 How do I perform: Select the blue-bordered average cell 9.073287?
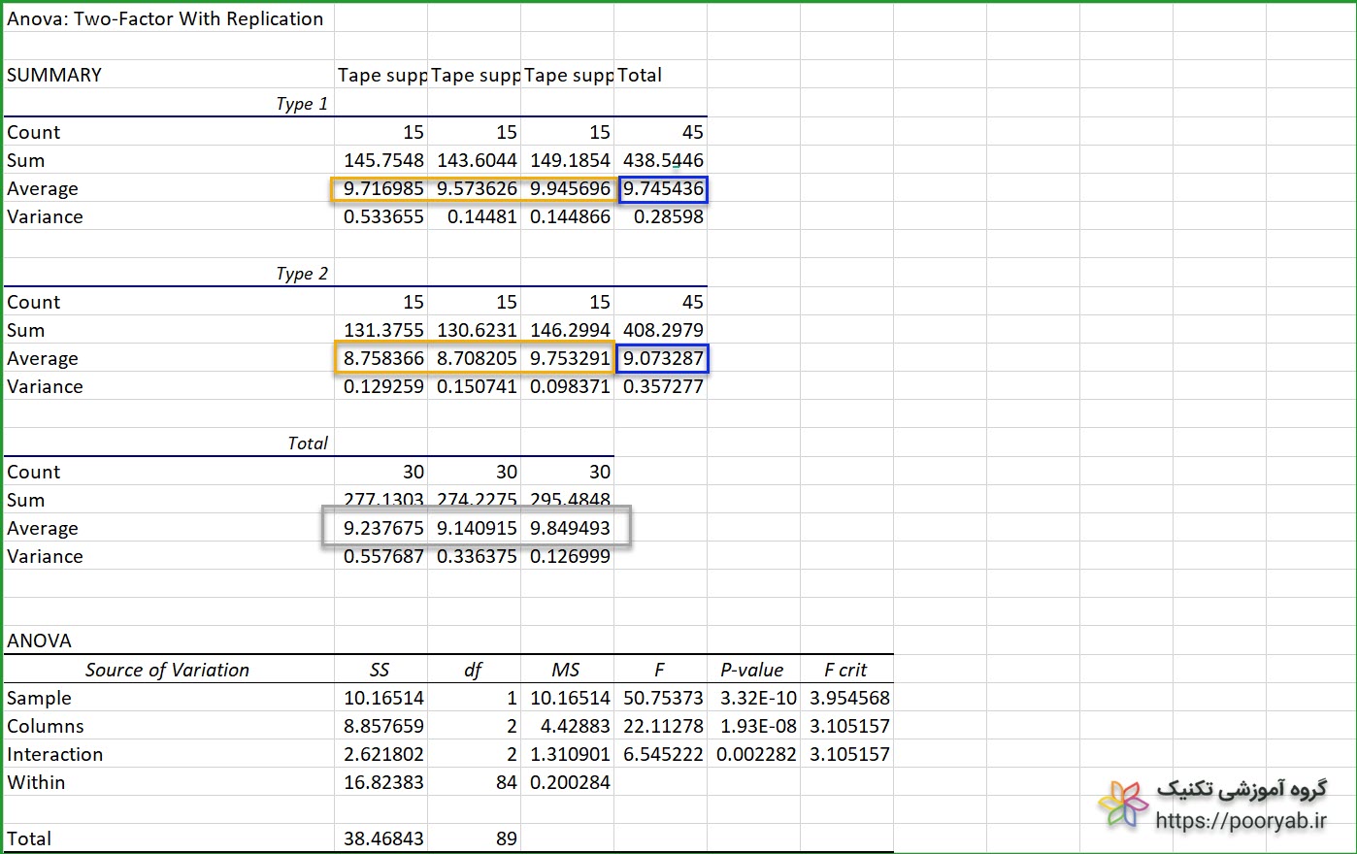coord(663,359)
